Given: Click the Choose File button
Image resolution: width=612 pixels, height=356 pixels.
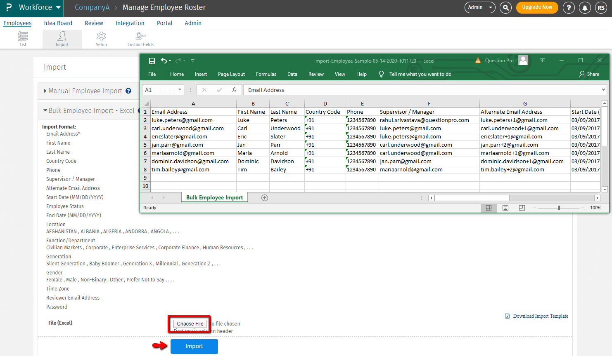Looking at the screenshot, I should [190, 324].
